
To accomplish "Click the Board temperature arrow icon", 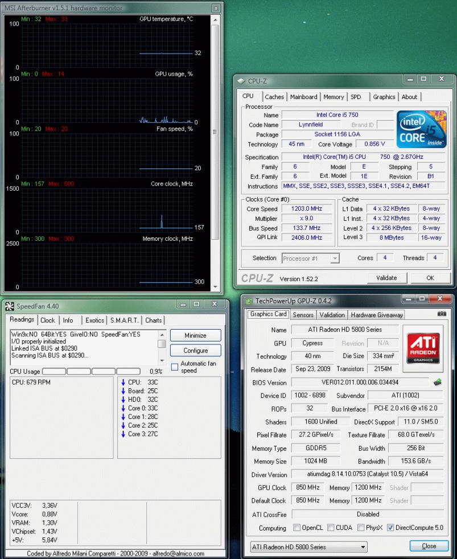I will pyautogui.click(x=123, y=391).
